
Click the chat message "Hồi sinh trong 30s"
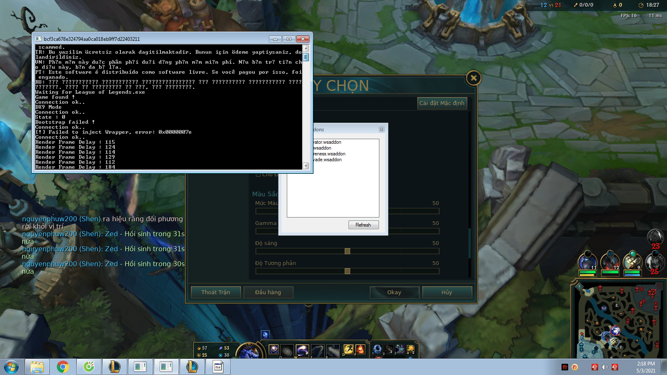pos(155,264)
